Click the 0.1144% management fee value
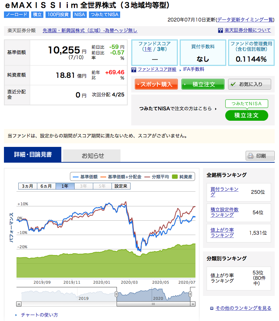279x321 pixels. [x=251, y=59]
